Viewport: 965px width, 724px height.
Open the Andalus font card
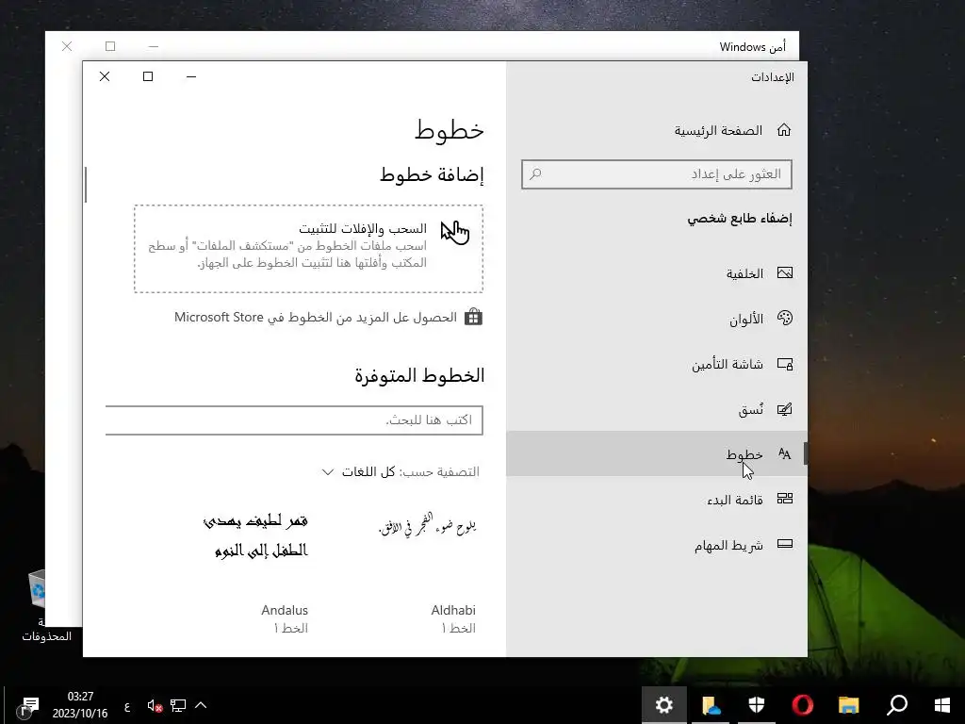[x=256, y=572]
